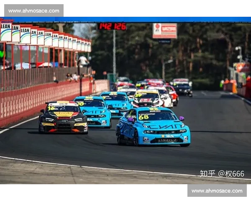Click the blue bar at top of photo
This screenshot has width=251, height=201.
pos(125,19)
